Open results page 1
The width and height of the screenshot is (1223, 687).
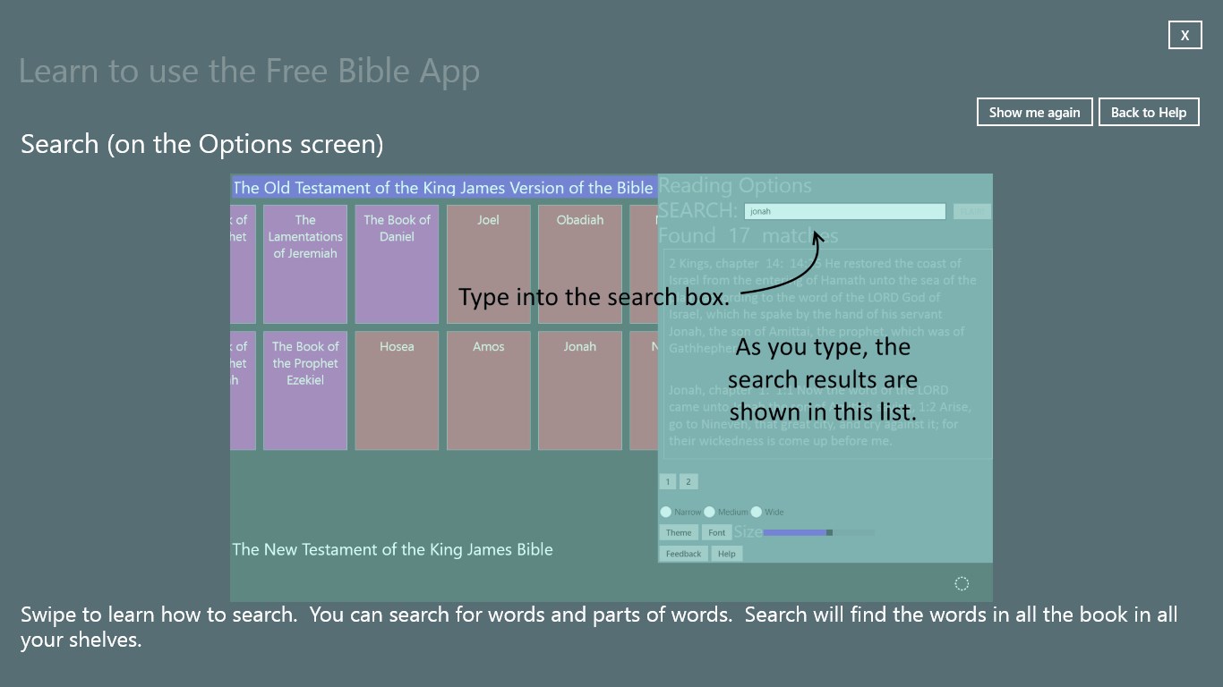tap(668, 481)
